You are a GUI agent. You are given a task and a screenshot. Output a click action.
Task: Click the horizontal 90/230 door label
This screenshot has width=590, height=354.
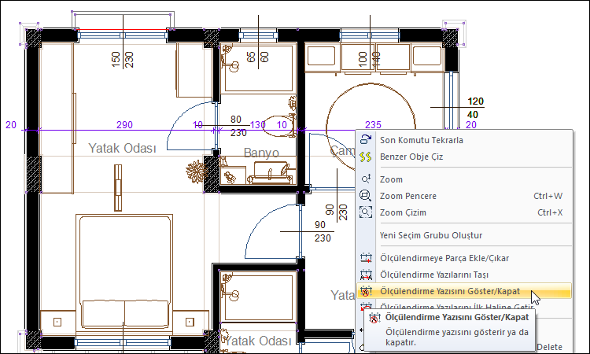322,231
